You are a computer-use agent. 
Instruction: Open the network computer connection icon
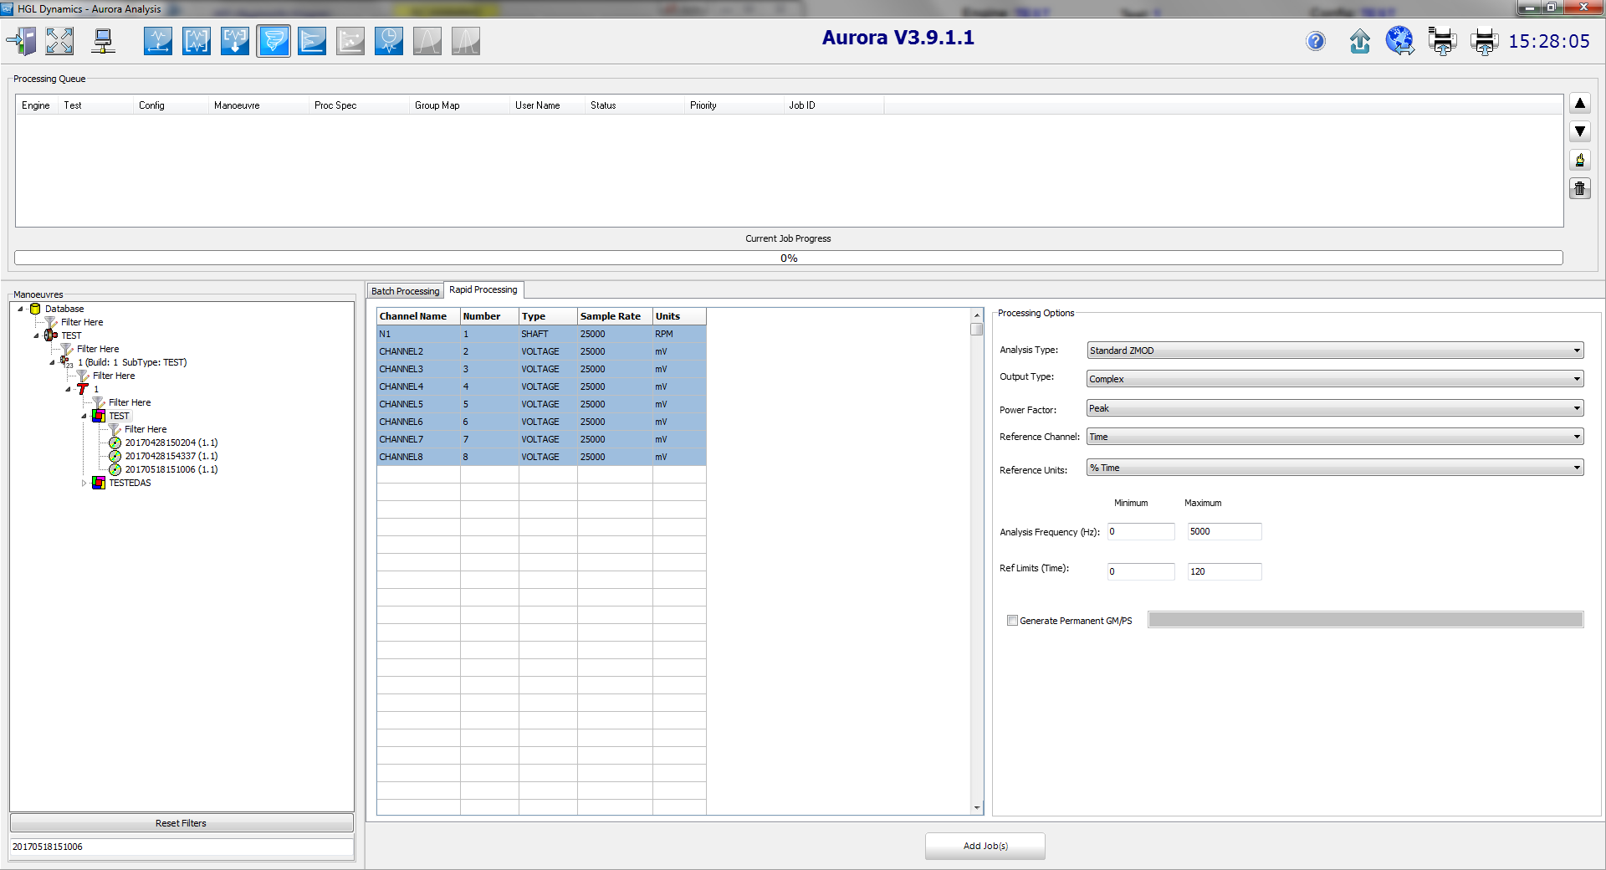click(x=103, y=41)
